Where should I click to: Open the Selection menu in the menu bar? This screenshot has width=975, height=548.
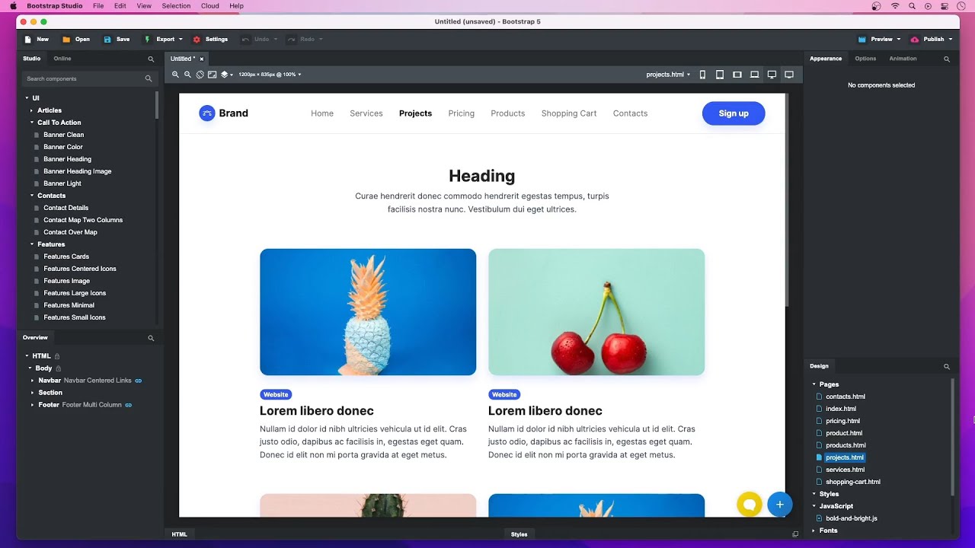(x=176, y=6)
